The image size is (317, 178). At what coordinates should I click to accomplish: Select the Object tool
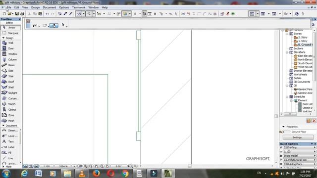pyautogui.click(x=10, y=110)
